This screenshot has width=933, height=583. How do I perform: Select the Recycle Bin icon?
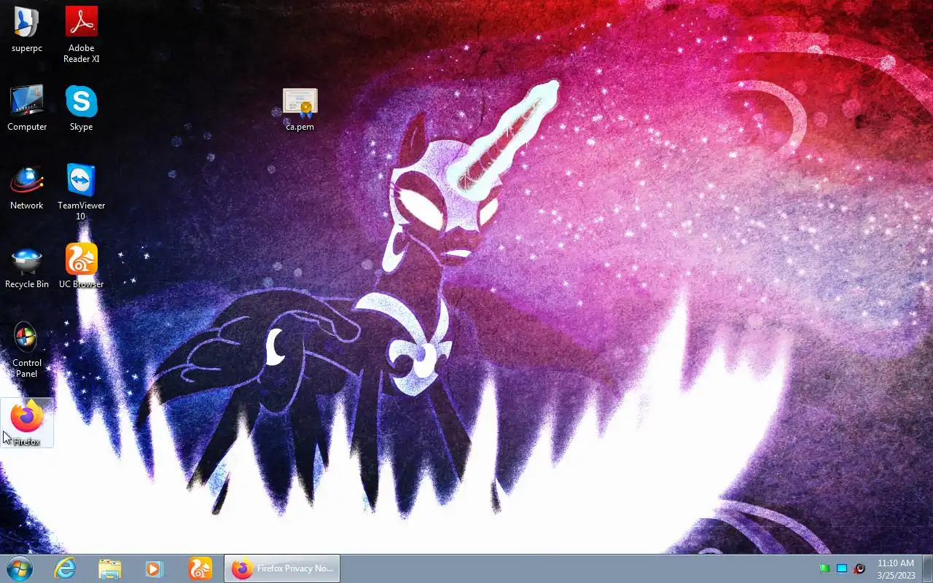pyautogui.click(x=27, y=266)
